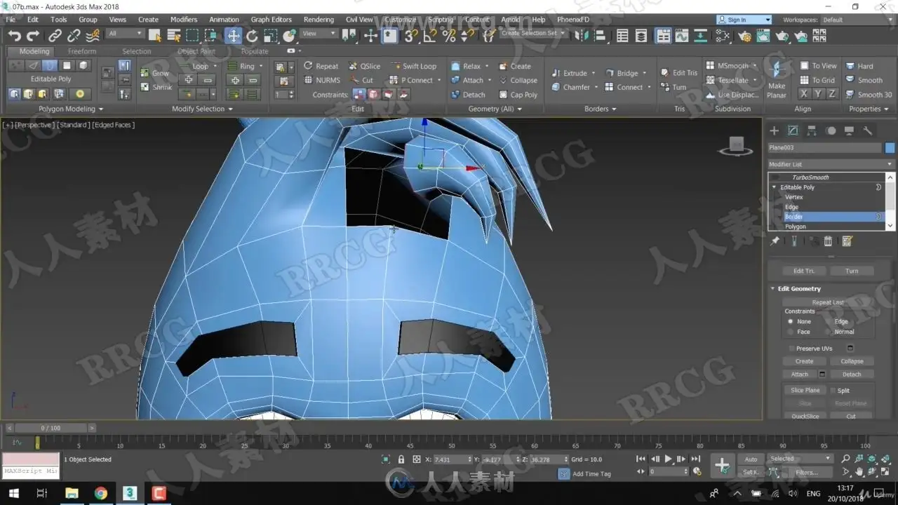898x505 pixels.
Task: Click the Attach button in command panel
Action: 800,375
